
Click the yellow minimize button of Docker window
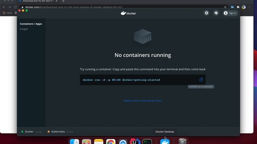[23, 10]
